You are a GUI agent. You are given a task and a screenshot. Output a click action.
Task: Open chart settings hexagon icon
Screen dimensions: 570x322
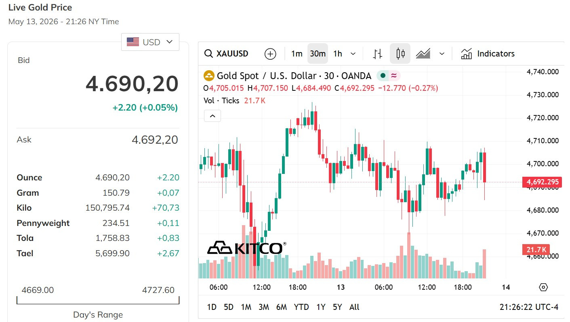(544, 287)
